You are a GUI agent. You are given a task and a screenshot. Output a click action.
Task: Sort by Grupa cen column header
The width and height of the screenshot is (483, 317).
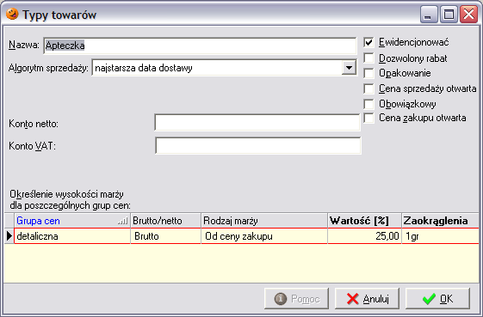pos(72,221)
